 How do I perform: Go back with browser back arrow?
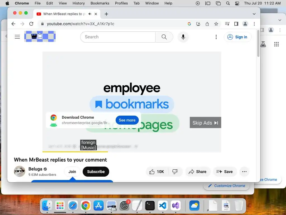pos(13,24)
